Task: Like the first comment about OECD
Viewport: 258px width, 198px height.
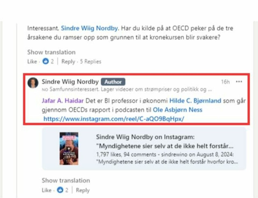Action: coord(32,62)
